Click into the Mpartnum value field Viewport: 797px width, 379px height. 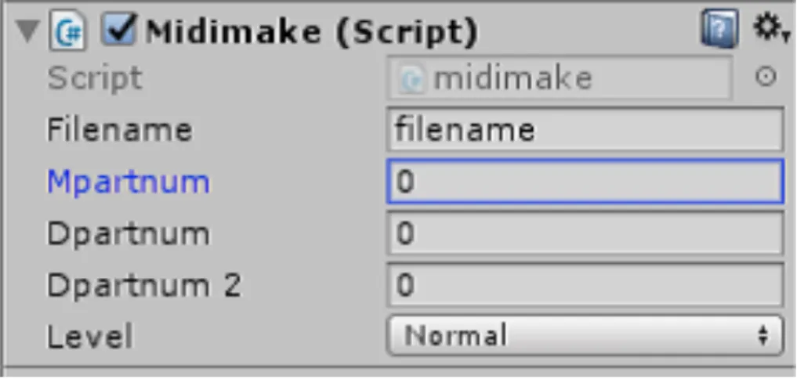click(585, 182)
